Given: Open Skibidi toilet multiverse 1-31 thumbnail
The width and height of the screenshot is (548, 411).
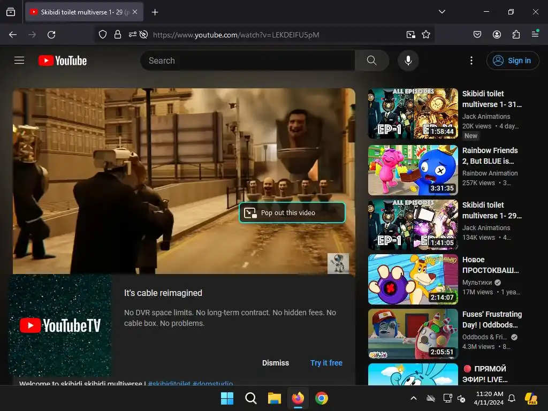Looking at the screenshot, I should (413, 113).
